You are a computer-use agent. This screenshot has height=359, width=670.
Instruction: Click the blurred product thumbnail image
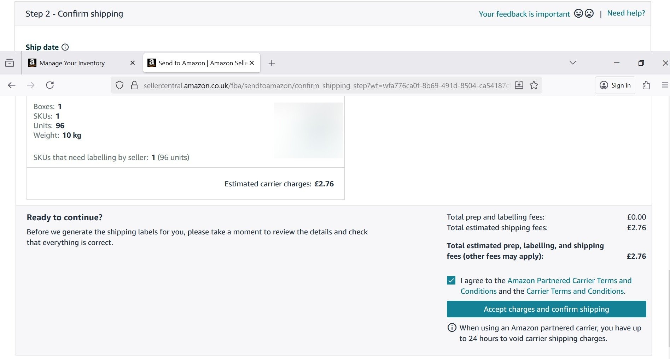pyautogui.click(x=308, y=130)
